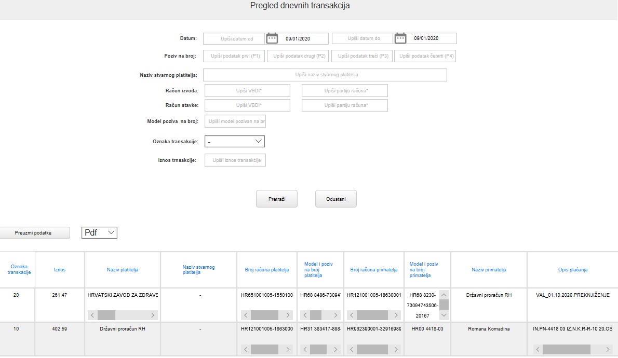This screenshot has width=618, height=358.
Task: Open the Pdf export format dropdown
Action: 100,233
